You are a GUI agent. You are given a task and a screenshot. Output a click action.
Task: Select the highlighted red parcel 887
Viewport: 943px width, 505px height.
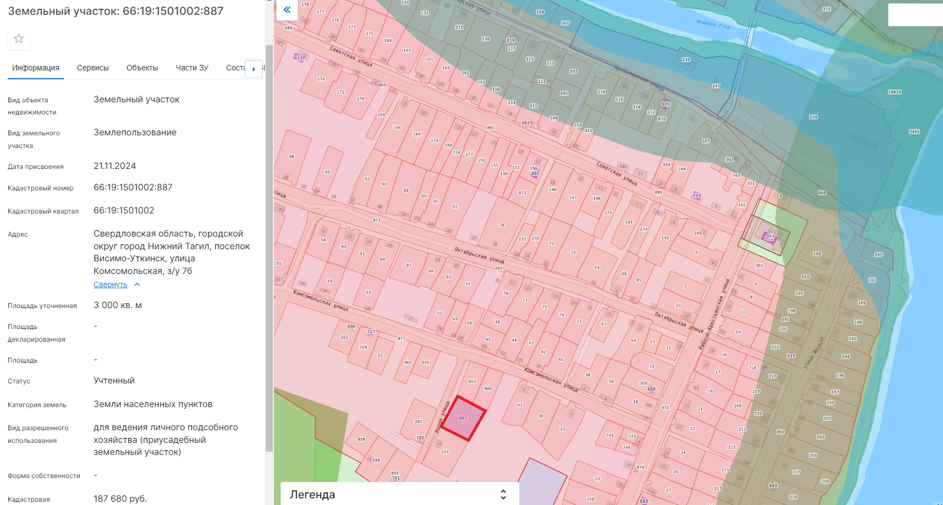tap(463, 419)
